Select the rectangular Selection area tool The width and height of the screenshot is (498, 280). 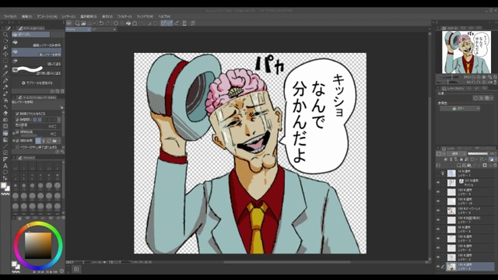click(x=5, y=61)
